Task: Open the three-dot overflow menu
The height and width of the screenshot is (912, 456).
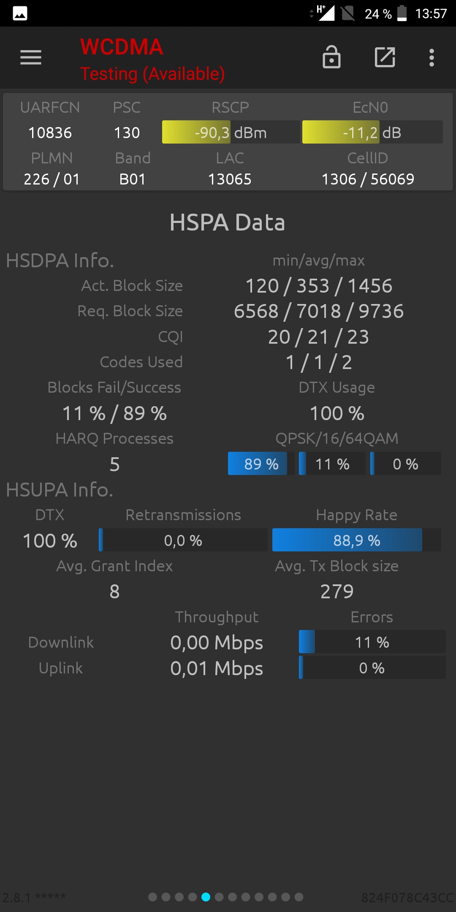Action: tap(432, 58)
